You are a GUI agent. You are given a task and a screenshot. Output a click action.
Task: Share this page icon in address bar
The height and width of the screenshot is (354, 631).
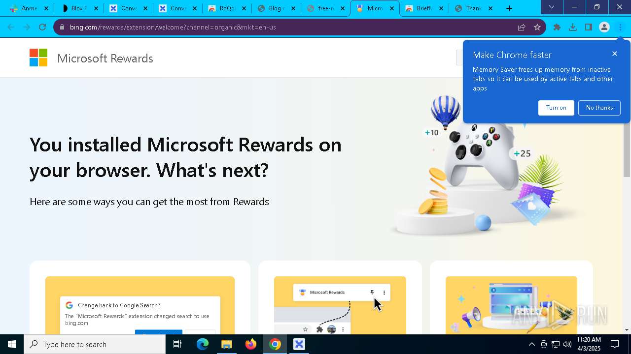[x=522, y=27]
